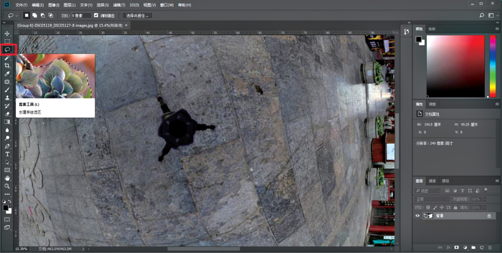Open the layer blend mode dropdown
Image resolution: width=502 pixels, height=253 pixels.
coord(432,199)
